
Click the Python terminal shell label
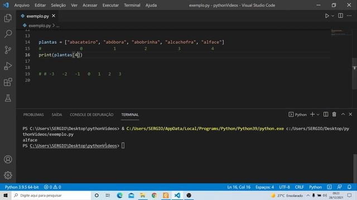coord(298,115)
